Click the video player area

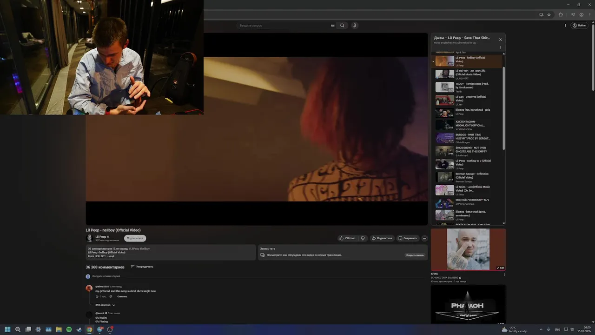click(257, 129)
